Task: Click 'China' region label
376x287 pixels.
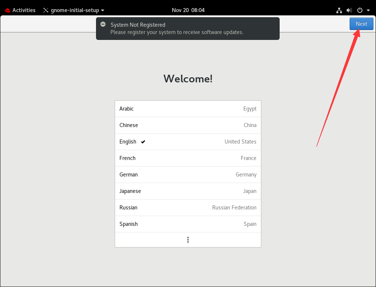Action: pos(250,125)
